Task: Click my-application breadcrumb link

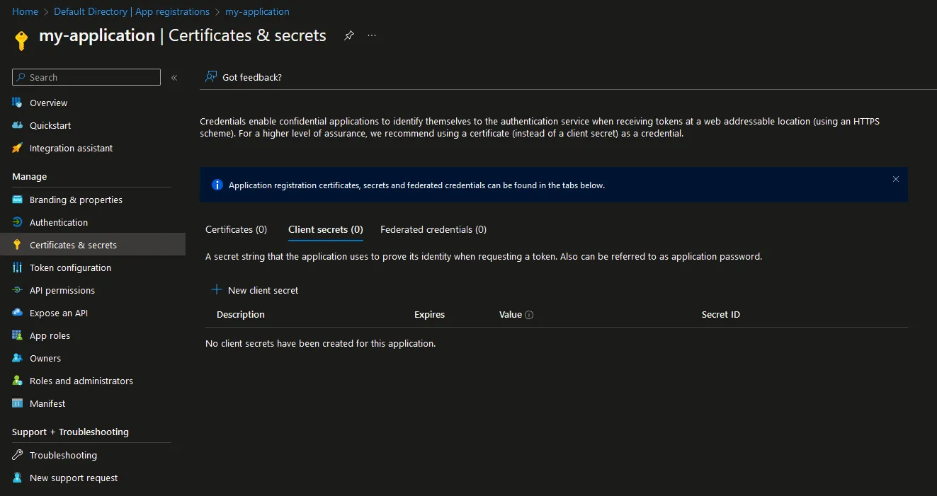Action: click(x=257, y=11)
